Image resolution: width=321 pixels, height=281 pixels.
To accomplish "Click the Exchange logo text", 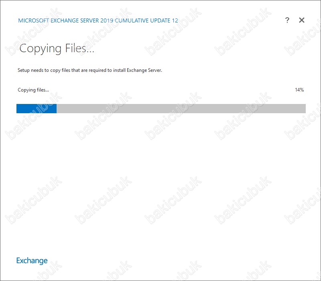I will (32, 261).
